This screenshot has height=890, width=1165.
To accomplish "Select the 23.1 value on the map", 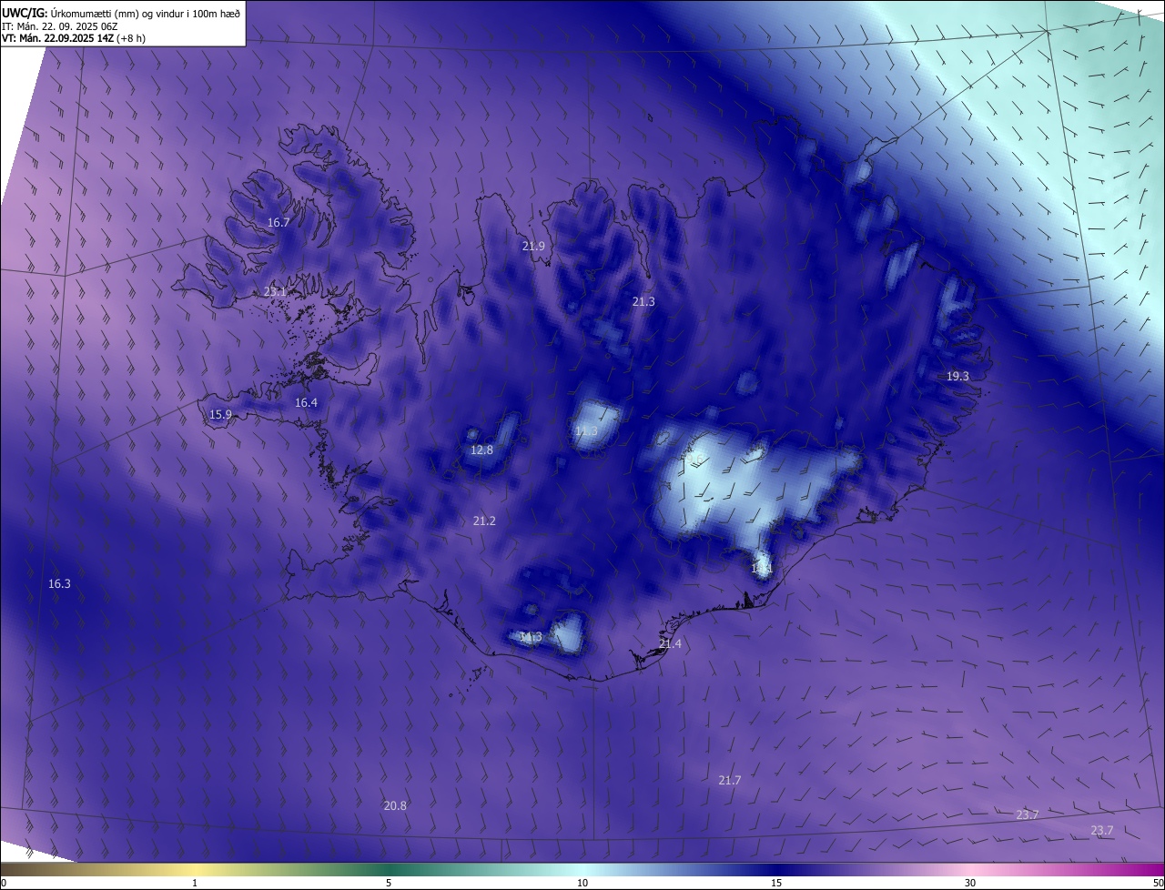I will [275, 292].
